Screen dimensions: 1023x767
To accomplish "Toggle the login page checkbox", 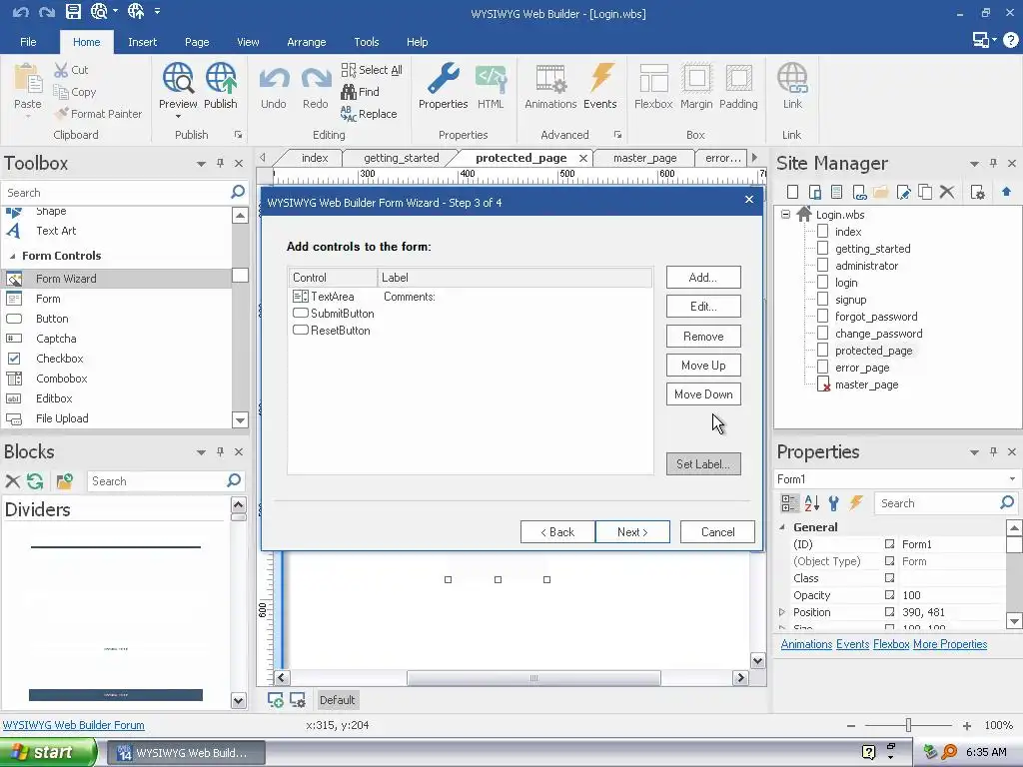I will click(823, 283).
